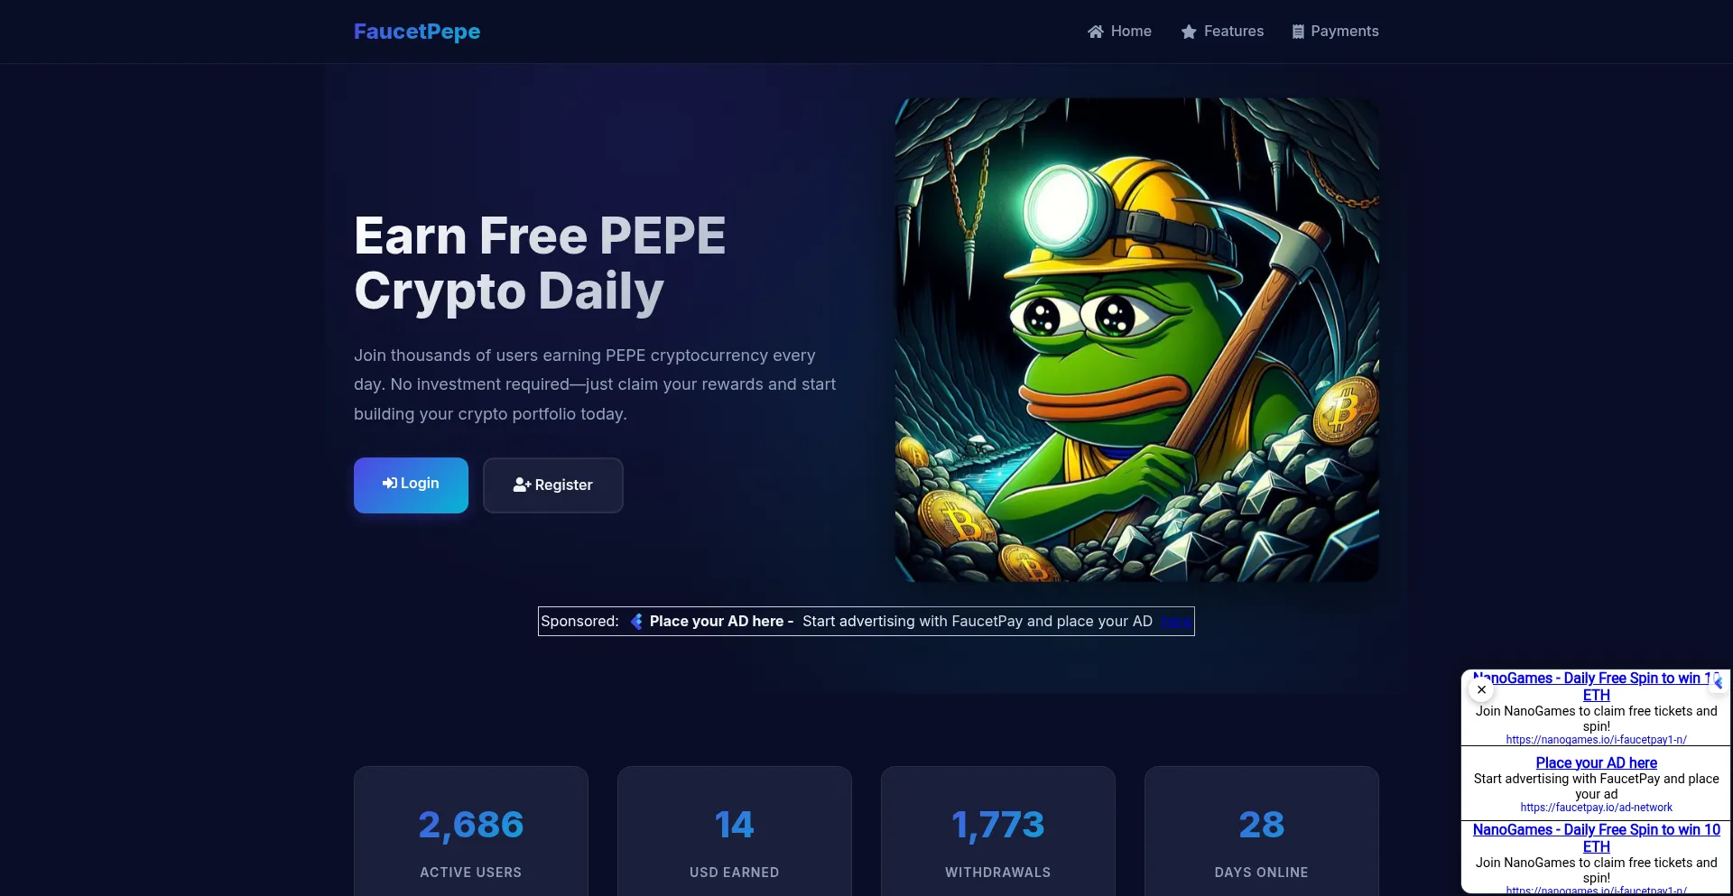Open the FaucetPepe logo link

click(417, 32)
